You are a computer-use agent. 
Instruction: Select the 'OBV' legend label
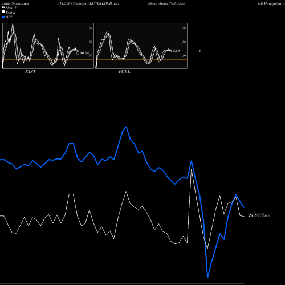coord(9,17)
